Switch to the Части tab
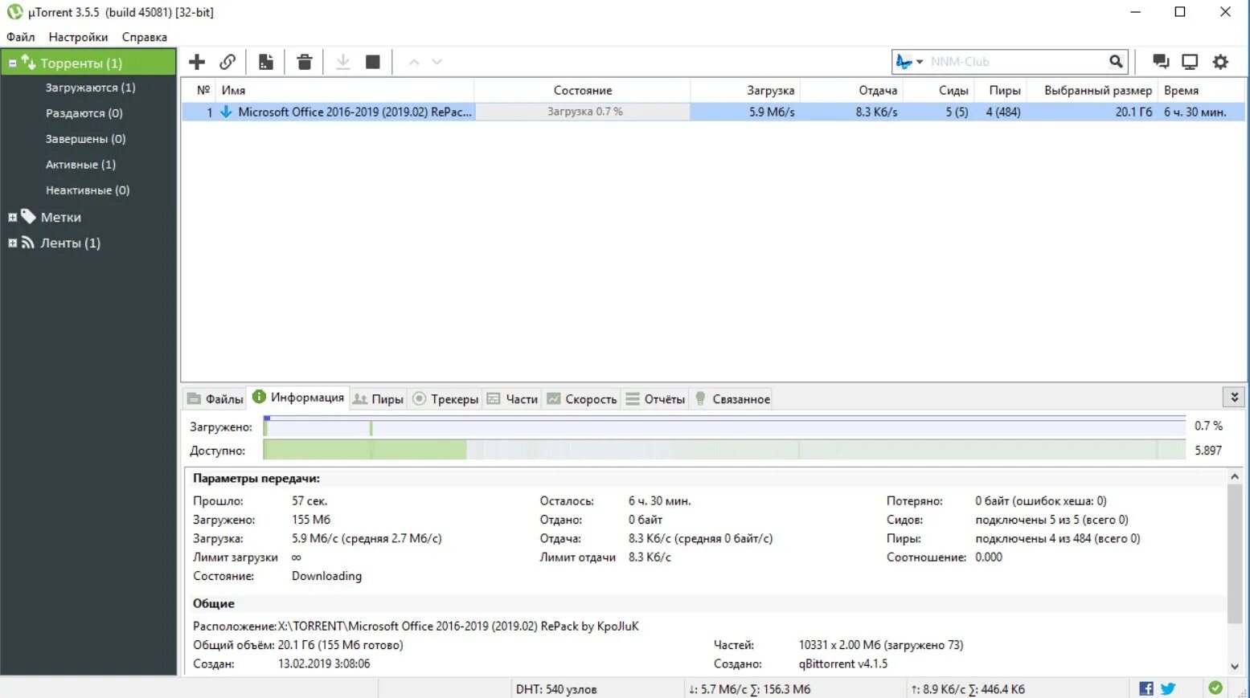This screenshot has width=1250, height=698. point(512,398)
